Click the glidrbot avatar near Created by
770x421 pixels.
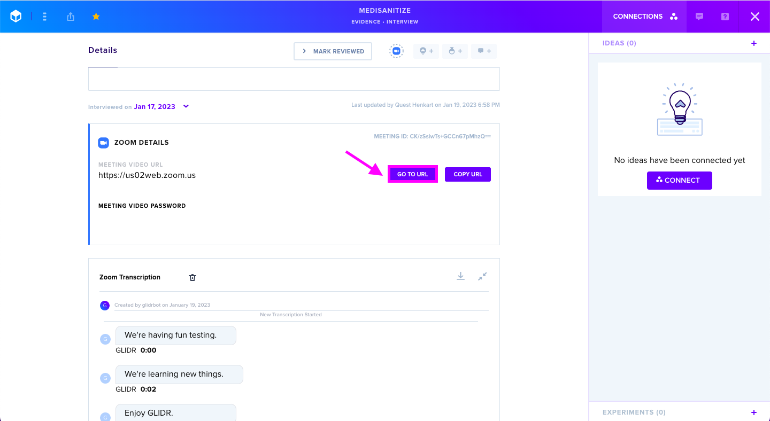click(105, 306)
